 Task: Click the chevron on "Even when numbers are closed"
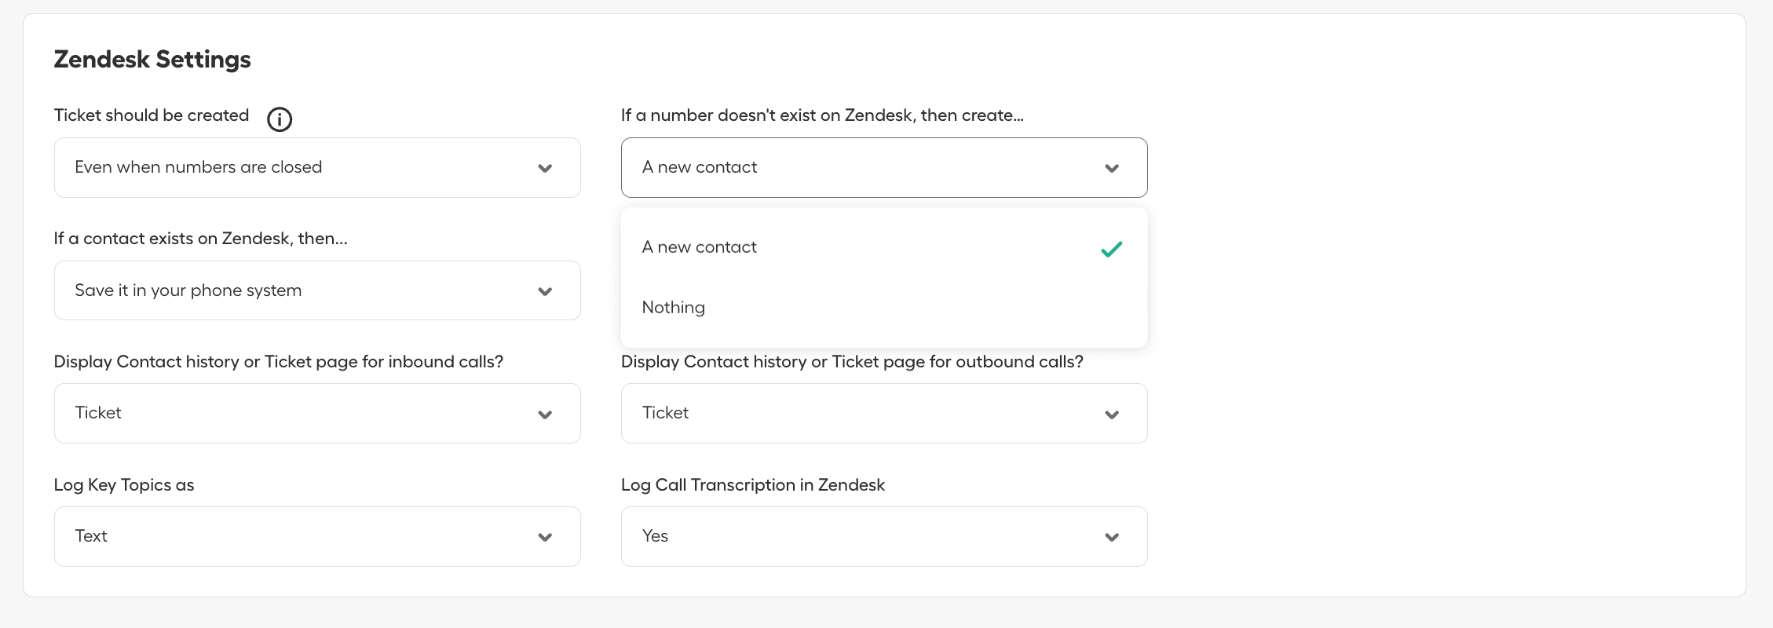(545, 167)
